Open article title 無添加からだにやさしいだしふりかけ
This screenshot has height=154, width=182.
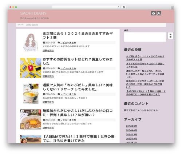78,113
